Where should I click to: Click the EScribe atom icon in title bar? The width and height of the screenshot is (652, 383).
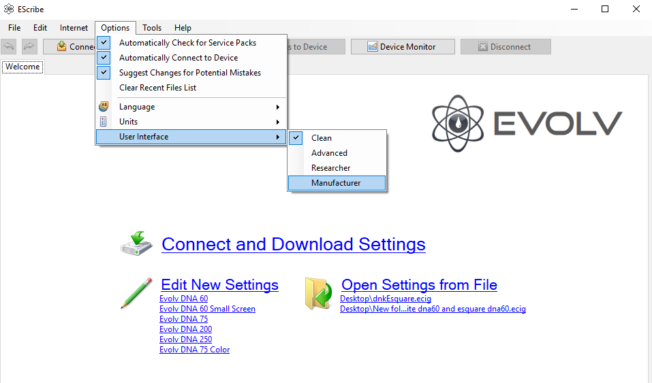click(x=10, y=10)
